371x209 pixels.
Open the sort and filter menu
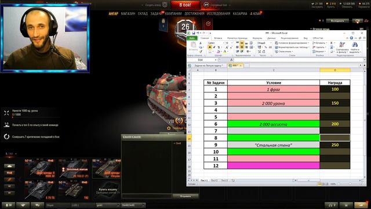(342, 47)
